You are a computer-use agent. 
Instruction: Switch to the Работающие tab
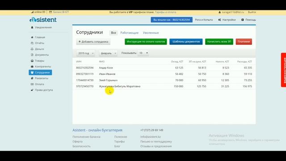point(129,33)
